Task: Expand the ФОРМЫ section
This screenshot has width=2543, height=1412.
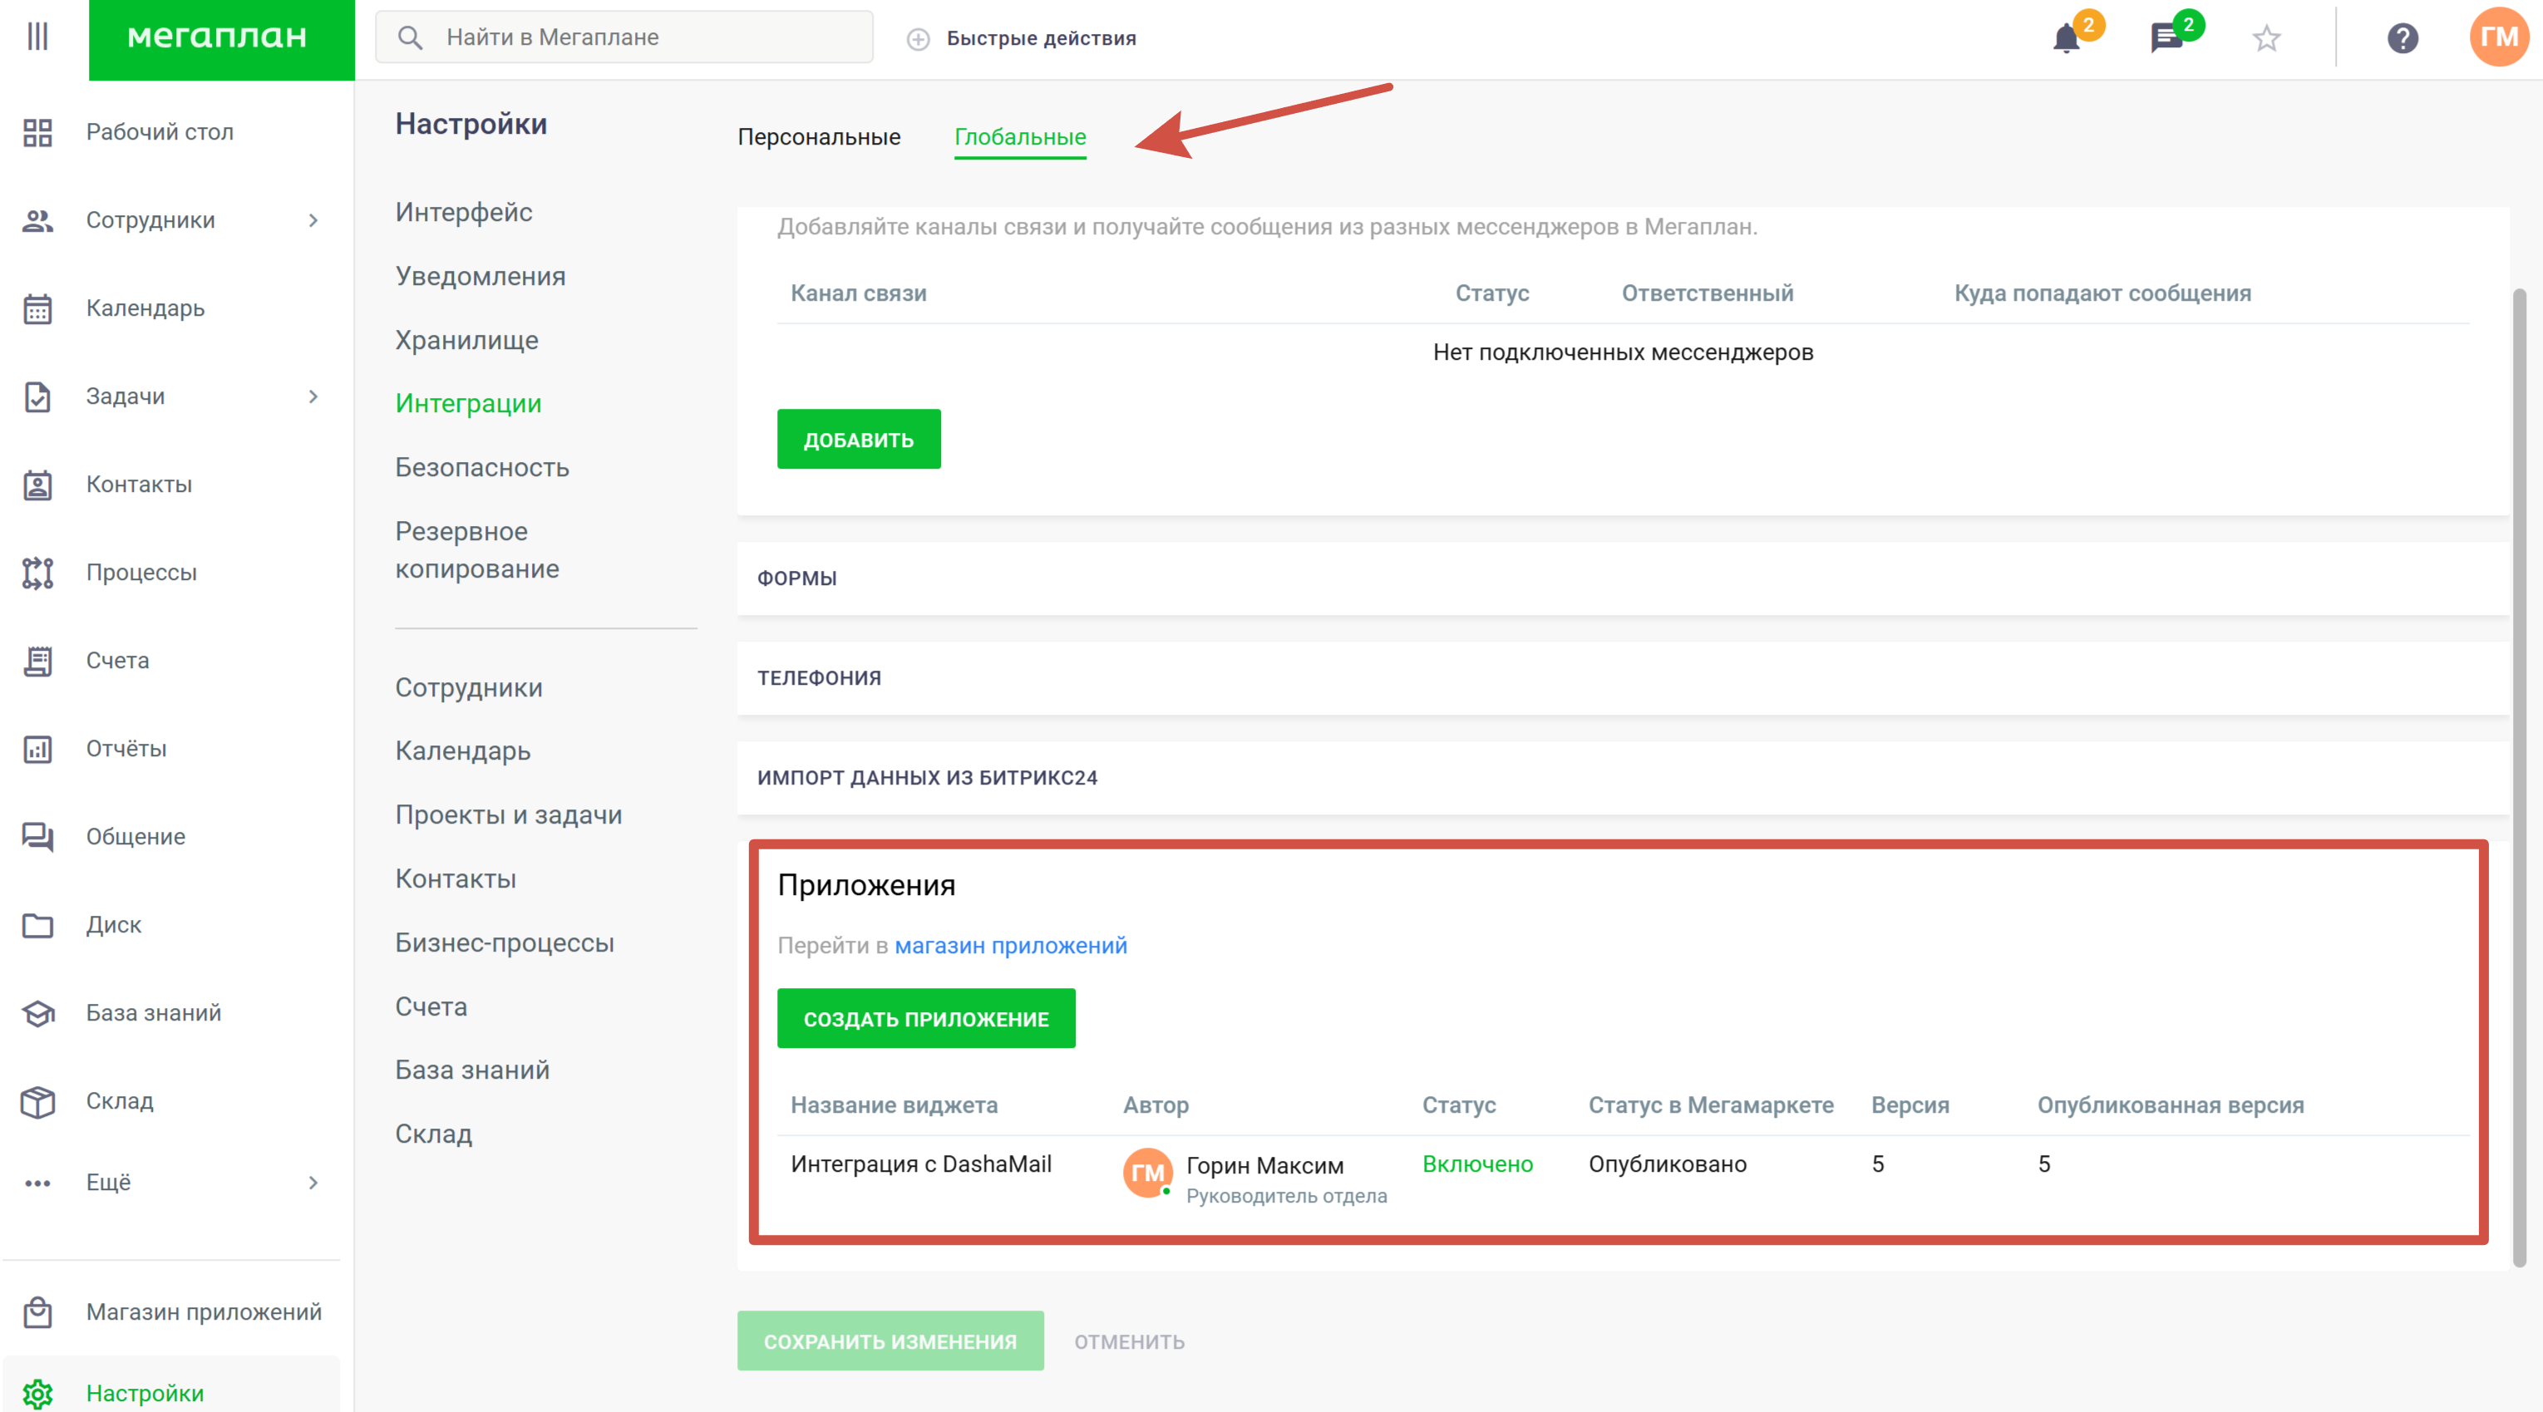Action: tap(796, 578)
